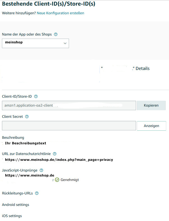Click the empty Client Secret field
This screenshot has width=169, height=221.
tap(69, 126)
